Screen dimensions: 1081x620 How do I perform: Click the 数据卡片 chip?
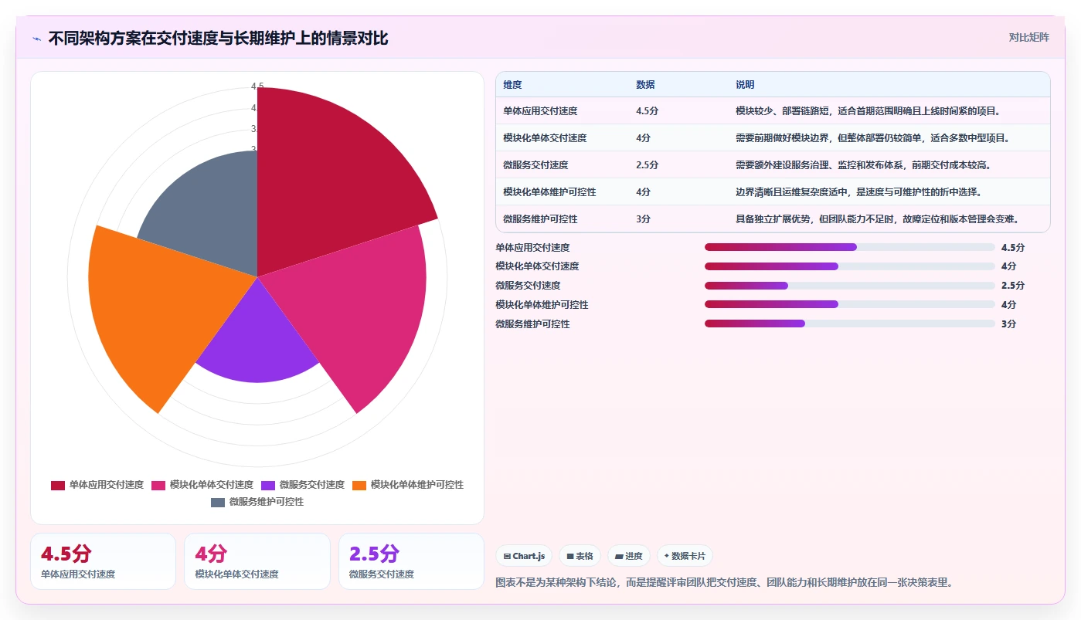[x=685, y=556]
